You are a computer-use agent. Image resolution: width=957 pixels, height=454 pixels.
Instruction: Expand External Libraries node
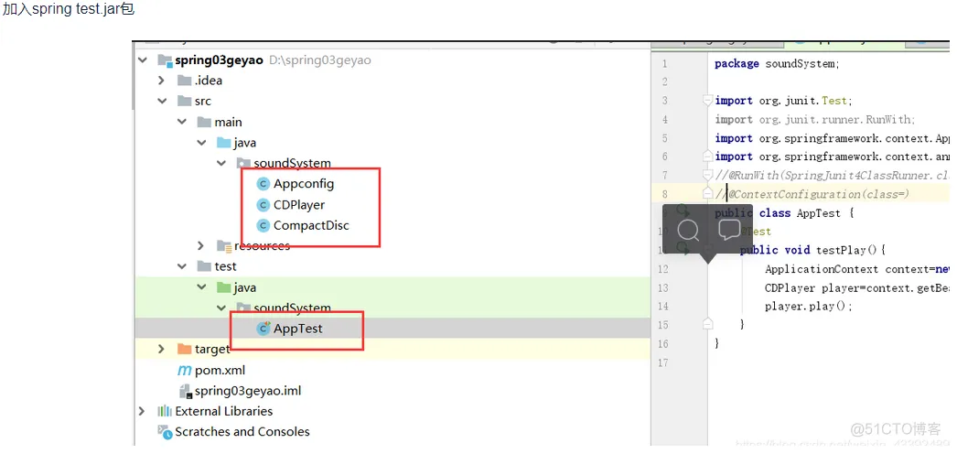click(142, 411)
